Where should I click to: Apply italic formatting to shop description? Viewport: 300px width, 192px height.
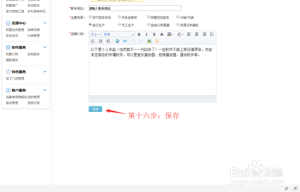coord(146,34)
